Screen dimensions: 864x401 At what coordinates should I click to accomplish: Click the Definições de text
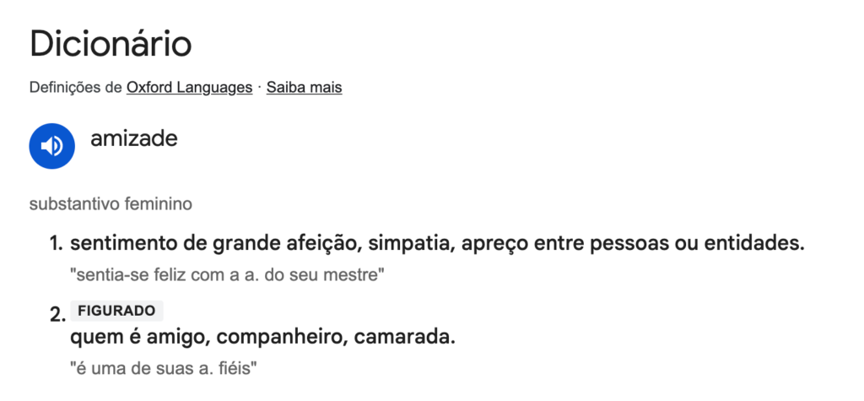[x=75, y=87]
